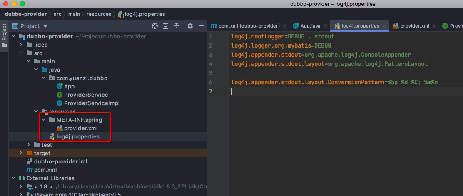Click the Expand All icon in Project panel
The height and width of the screenshot is (196, 463).
point(166,26)
